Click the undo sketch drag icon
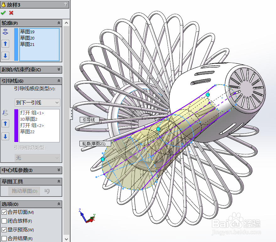Image resolution: width=276 pixels, height=242 pixels. point(47,191)
